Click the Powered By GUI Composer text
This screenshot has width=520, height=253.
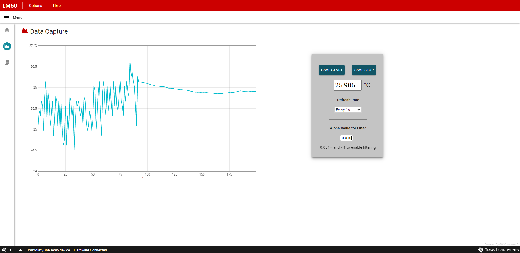(x=502, y=244)
